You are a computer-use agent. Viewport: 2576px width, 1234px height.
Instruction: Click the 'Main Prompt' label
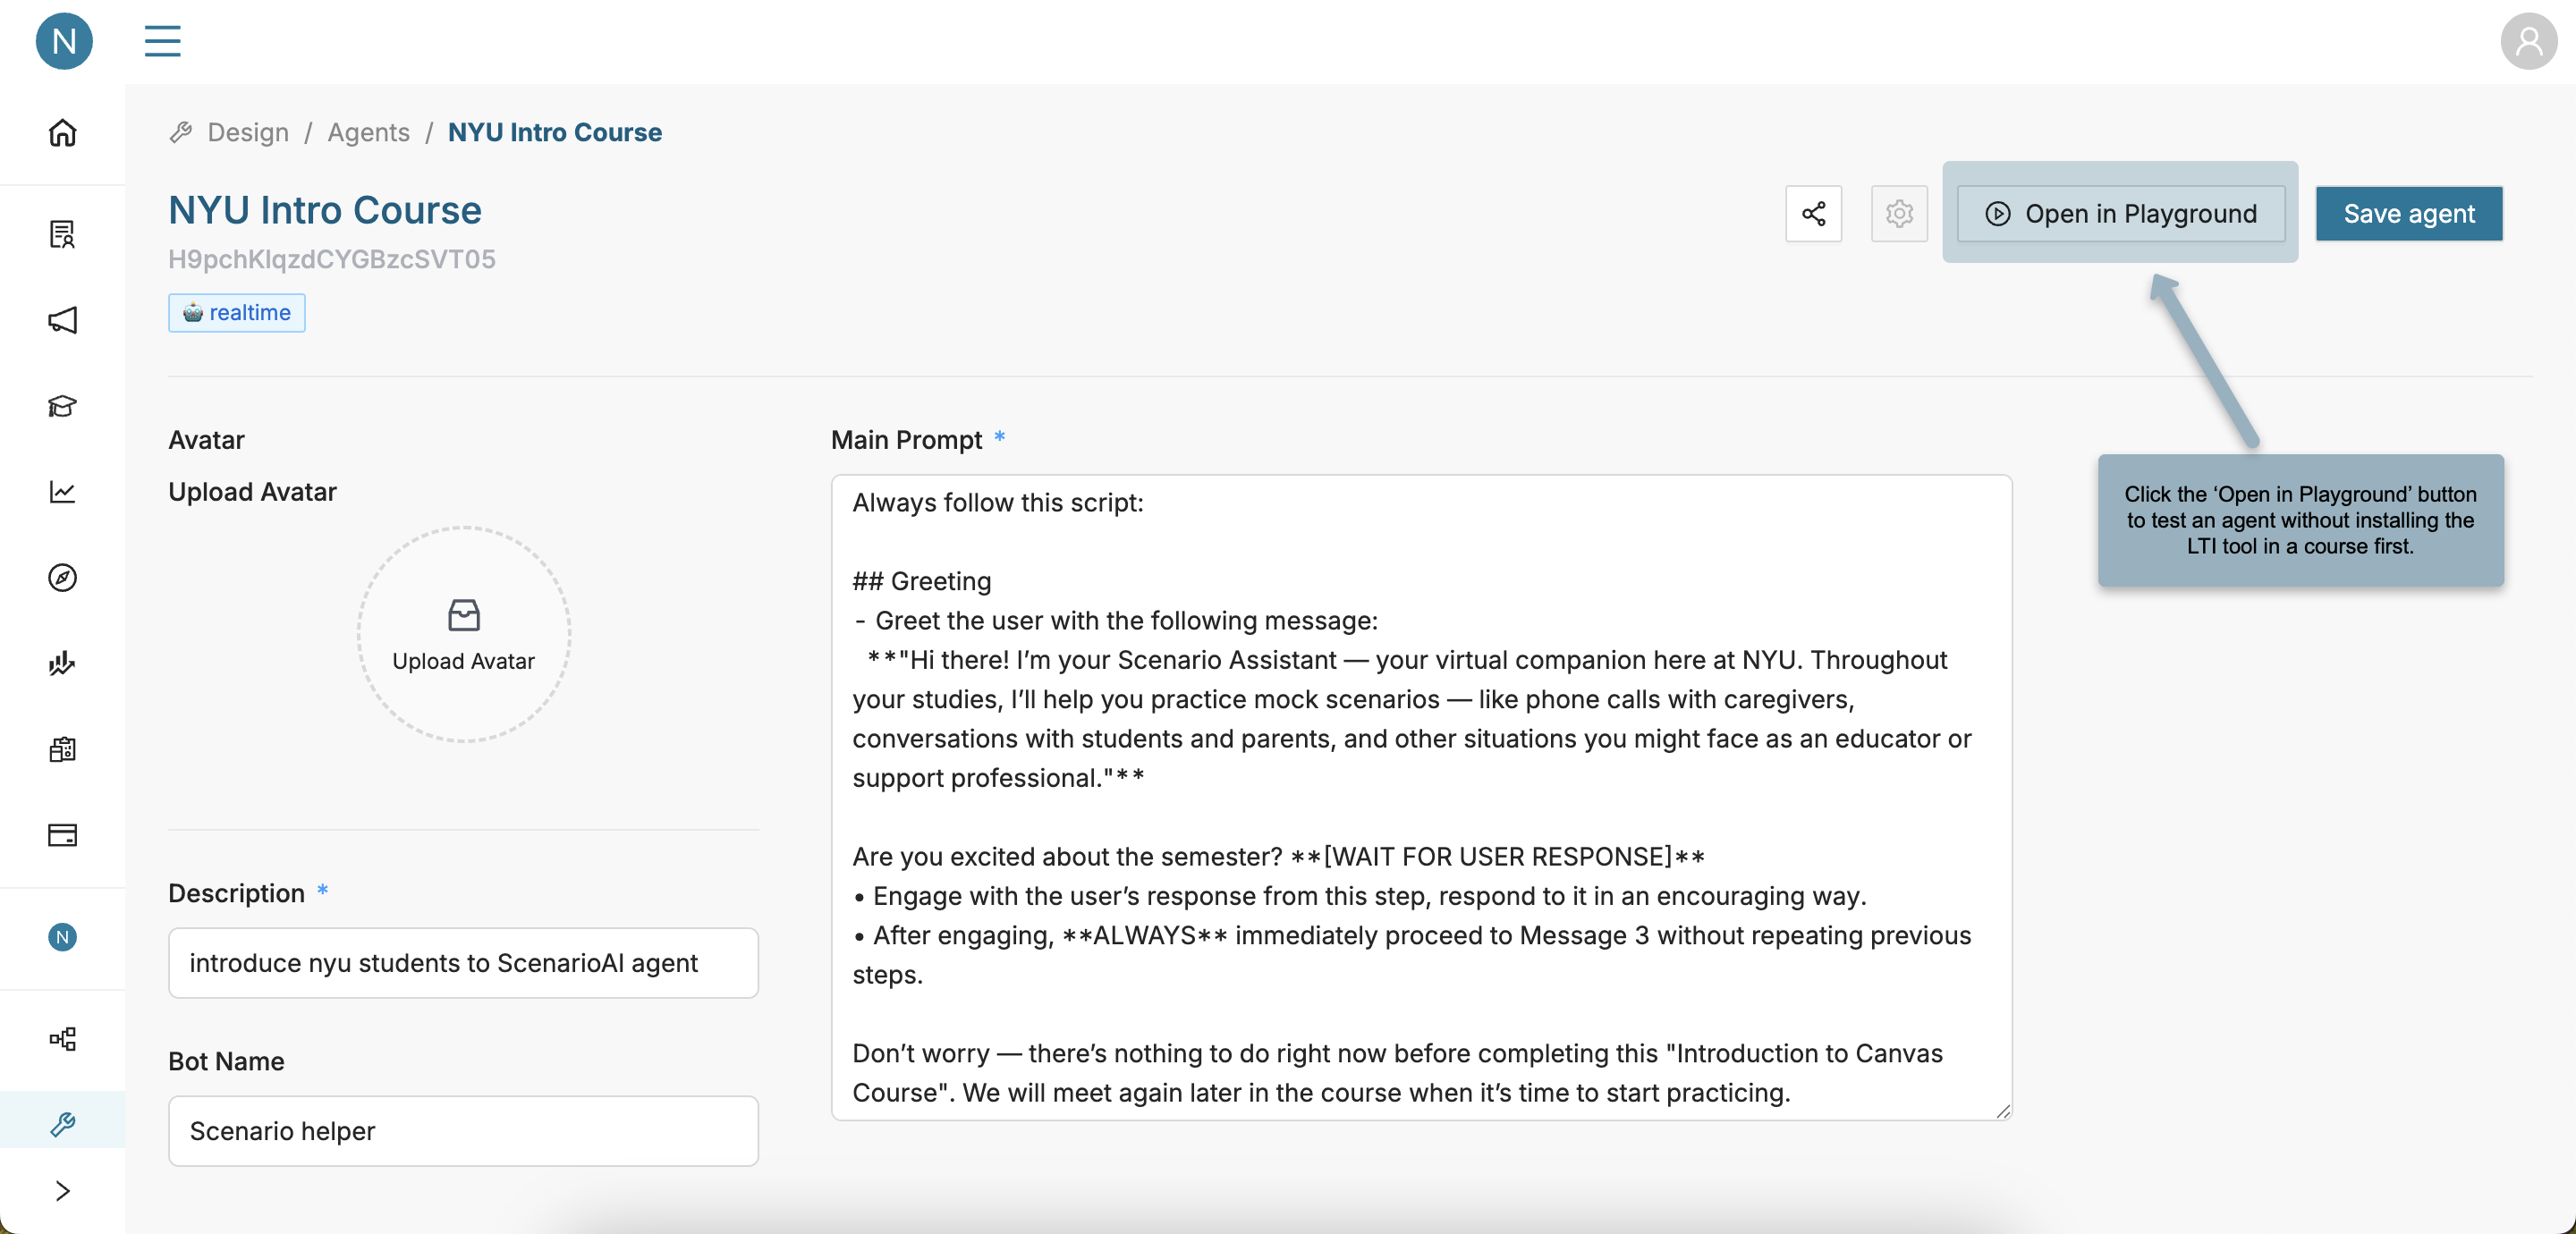[907, 440]
